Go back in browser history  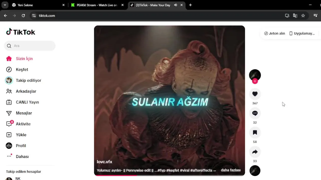(6, 15)
